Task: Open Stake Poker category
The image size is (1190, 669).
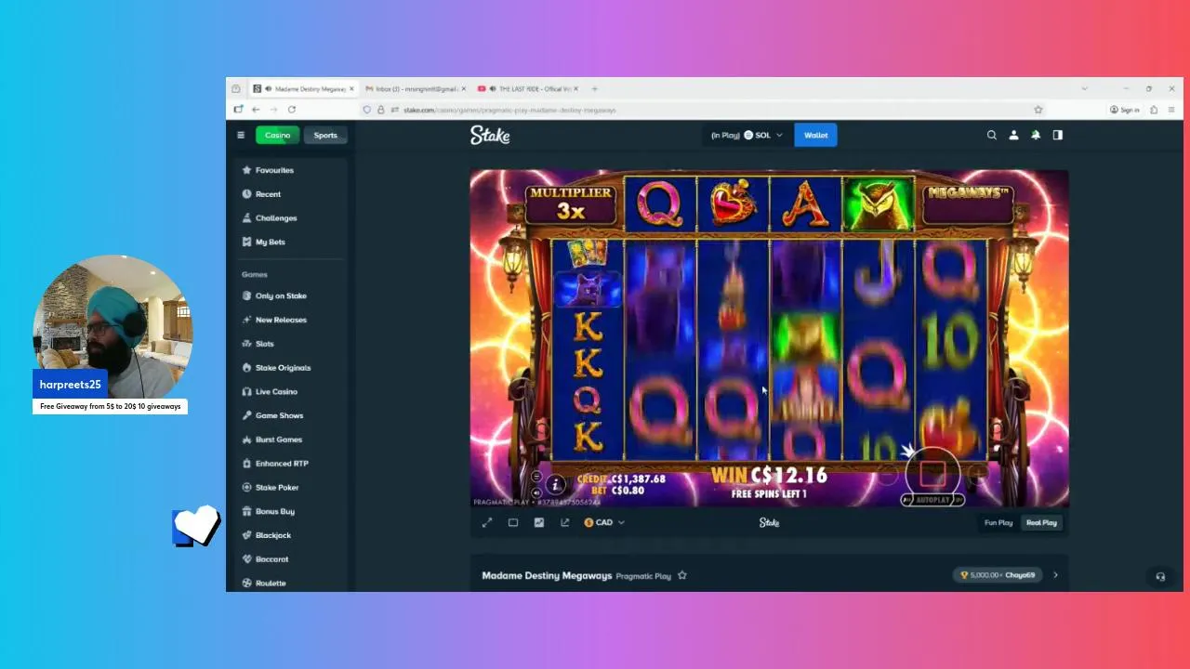Action: pos(288,488)
